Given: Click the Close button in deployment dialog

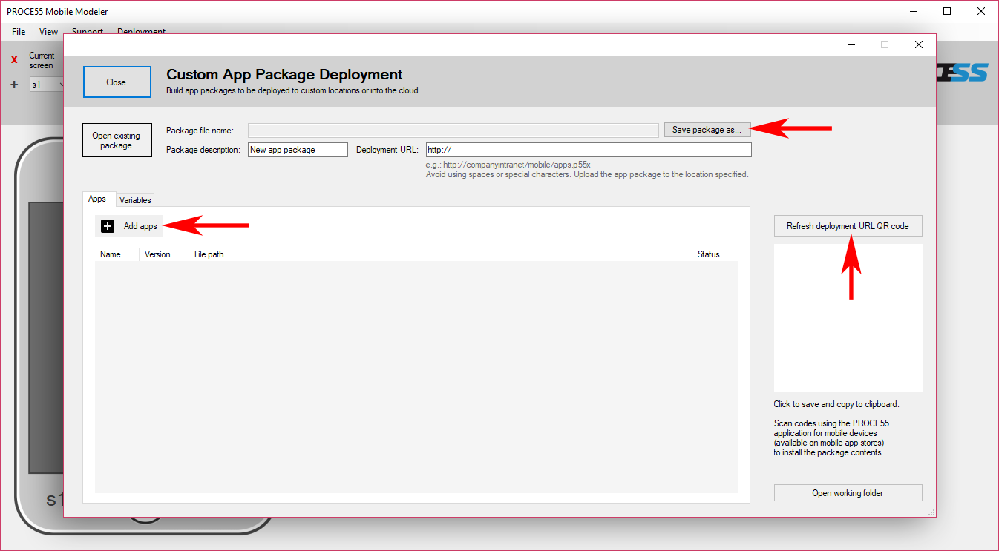Looking at the screenshot, I should [x=117, y=82].
